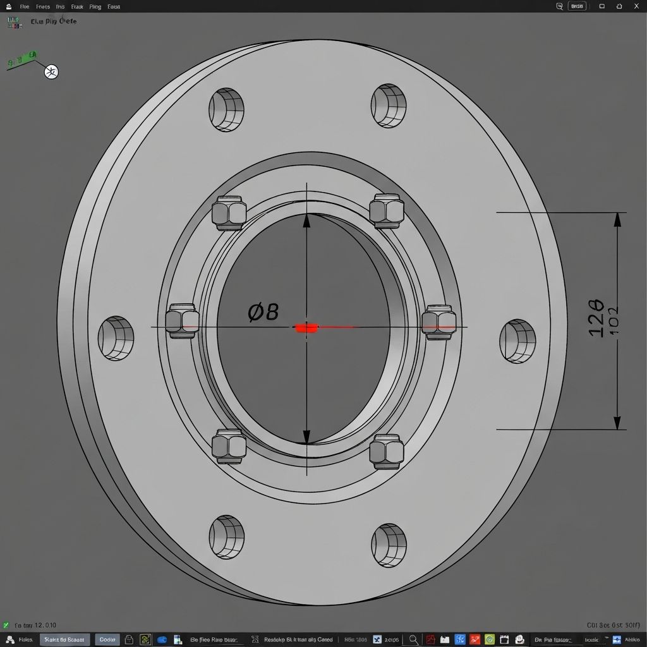Open the last menu in the menu bar

click(x=114, y=6)
